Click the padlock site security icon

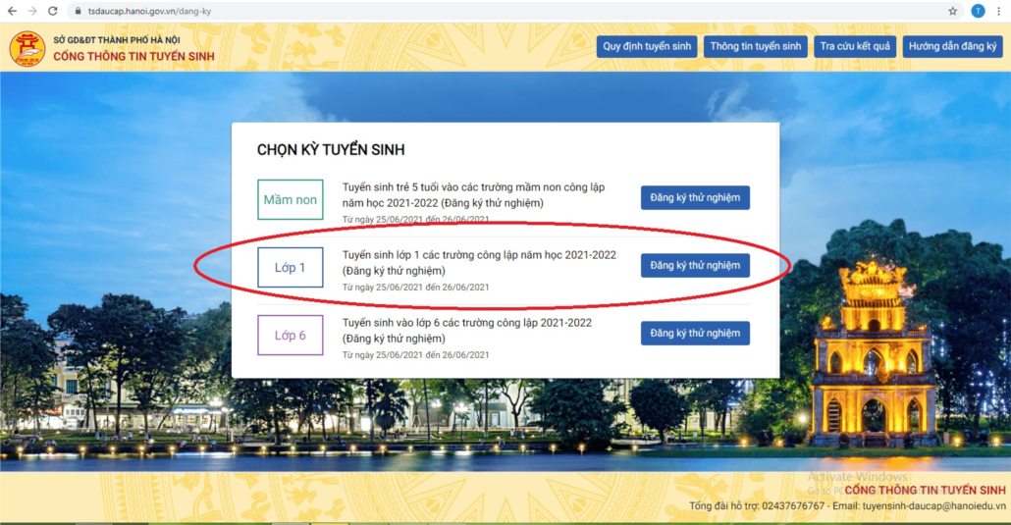click(78, 11)
